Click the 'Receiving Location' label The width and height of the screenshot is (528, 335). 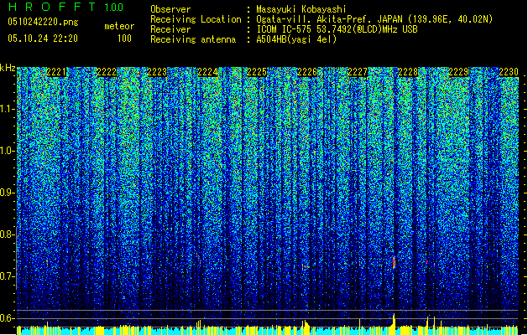[196, 19]
